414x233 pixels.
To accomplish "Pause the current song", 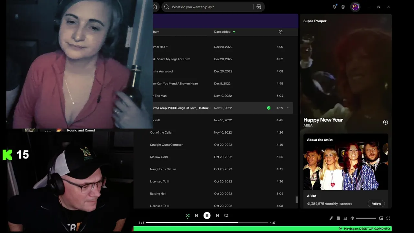I will [x=207, y=216].
